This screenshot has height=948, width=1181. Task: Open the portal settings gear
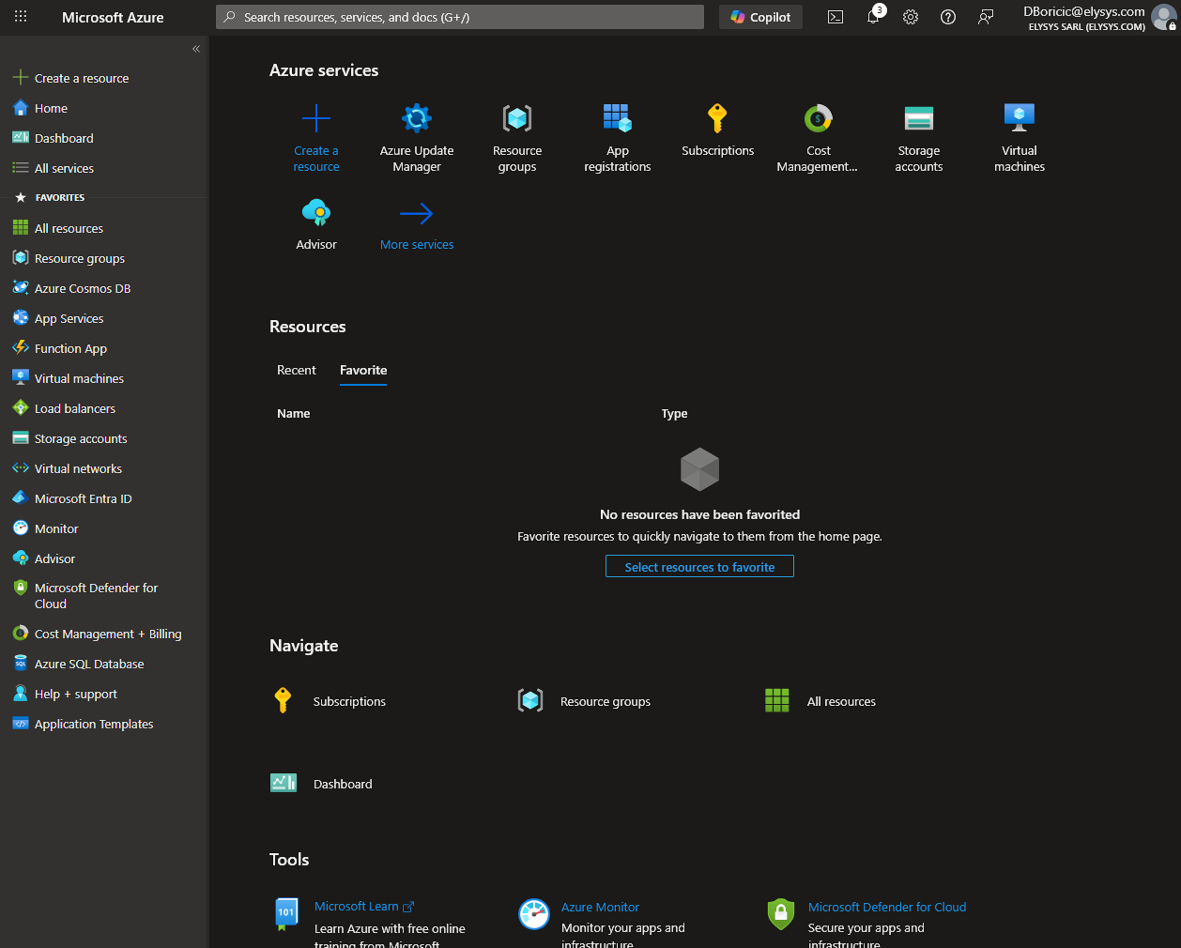pyautogui.click(x=910, y=17)
